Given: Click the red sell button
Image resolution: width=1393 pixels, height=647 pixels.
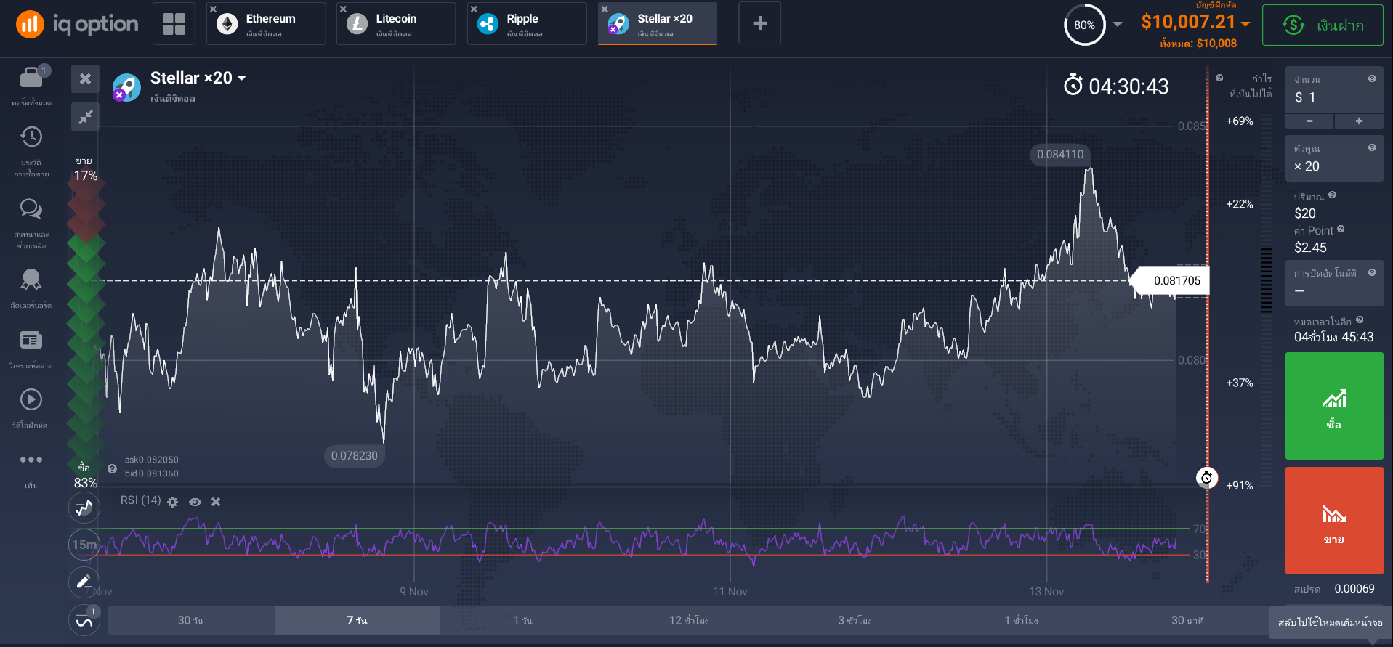Looking at the screenshot, I should coord(1334,521).
